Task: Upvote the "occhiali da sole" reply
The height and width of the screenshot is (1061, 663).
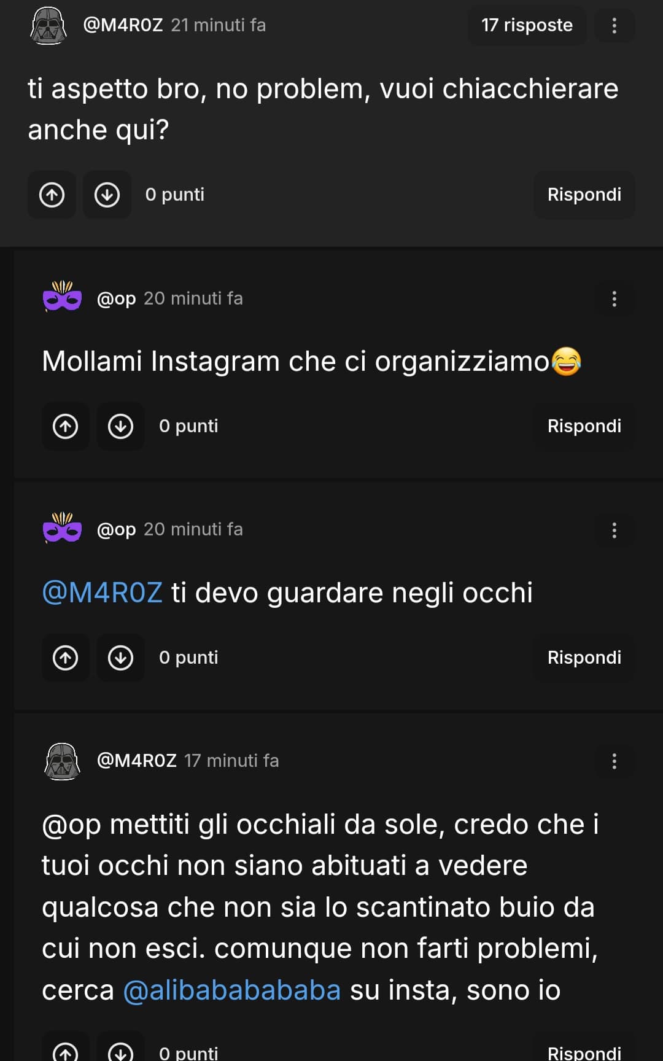Action: [x=66, y=1050]
